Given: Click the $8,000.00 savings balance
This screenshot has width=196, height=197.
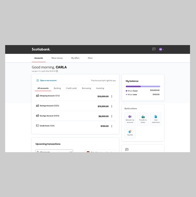Looking at the screenshot, I should click(x=103, y=116).
